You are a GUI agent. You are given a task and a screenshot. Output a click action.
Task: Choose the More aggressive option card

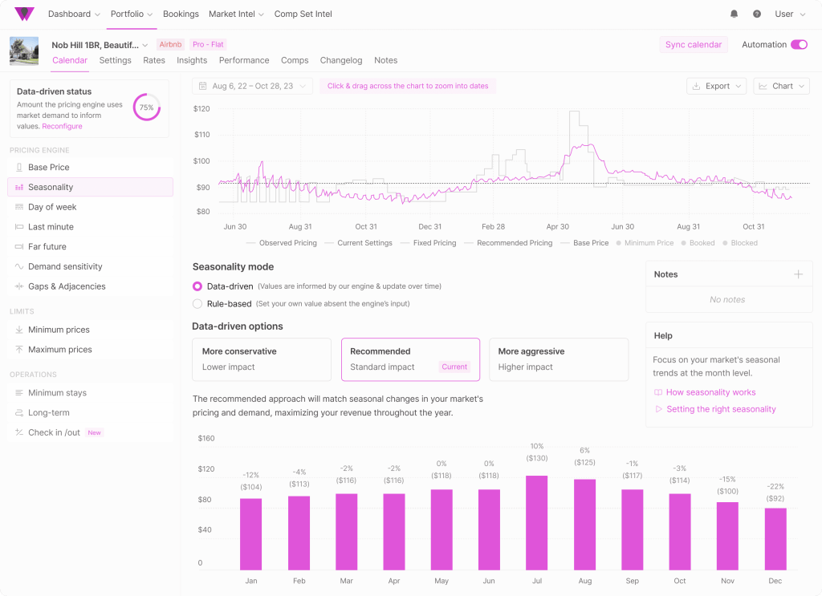click(x=558, y=359)
